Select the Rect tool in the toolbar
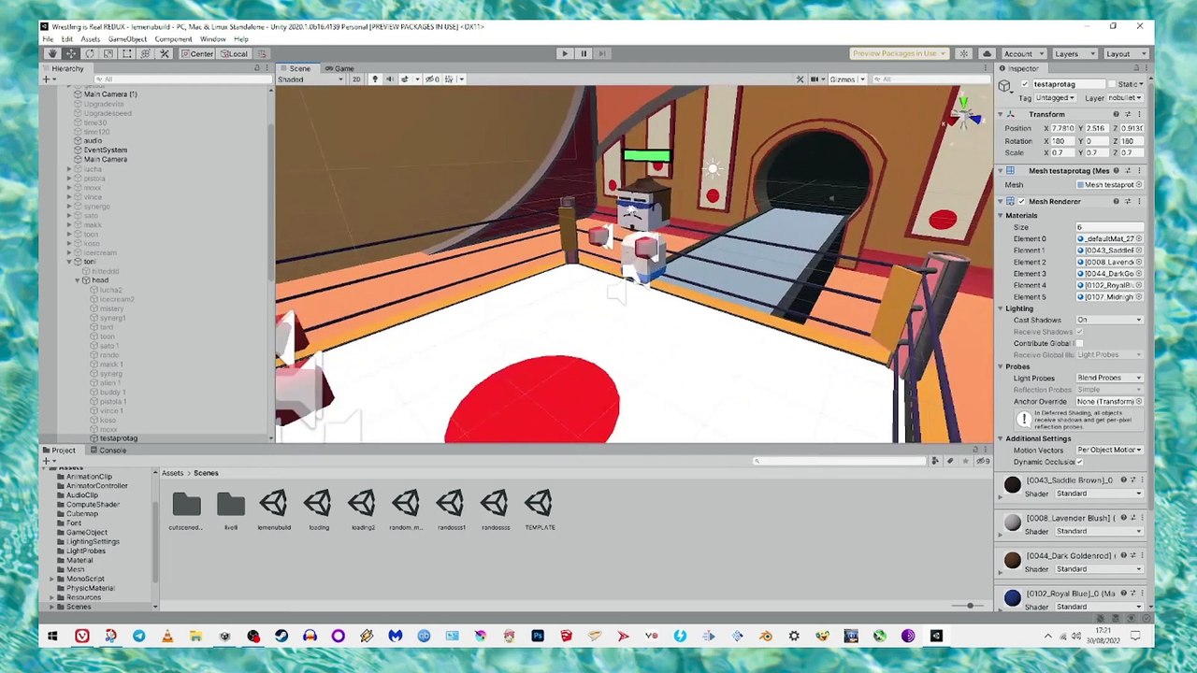 point(126,53)
